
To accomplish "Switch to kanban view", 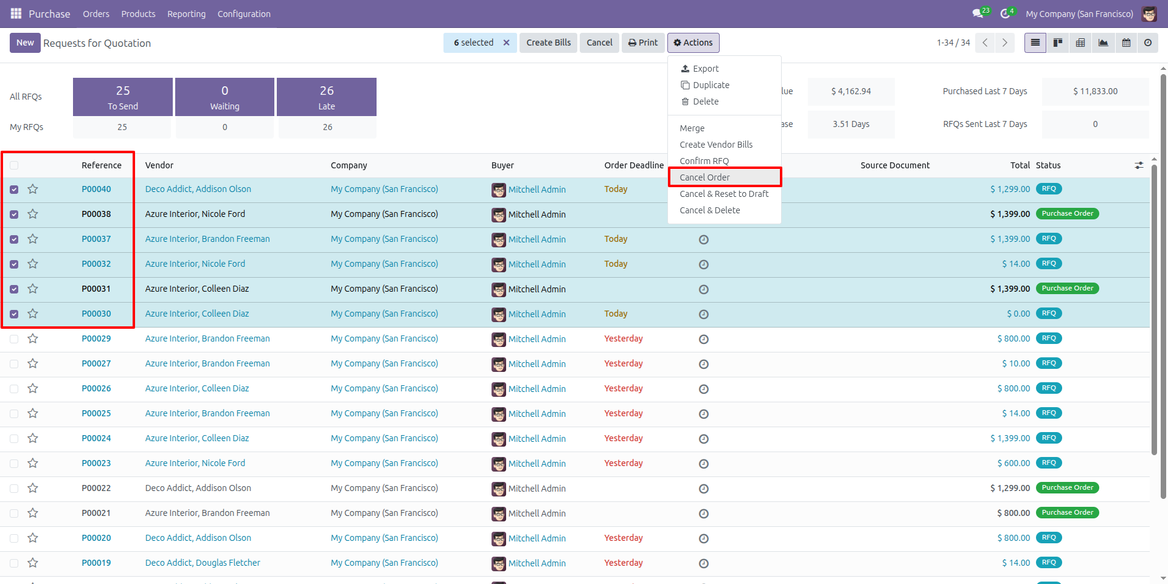I will tap(1058, 43).
